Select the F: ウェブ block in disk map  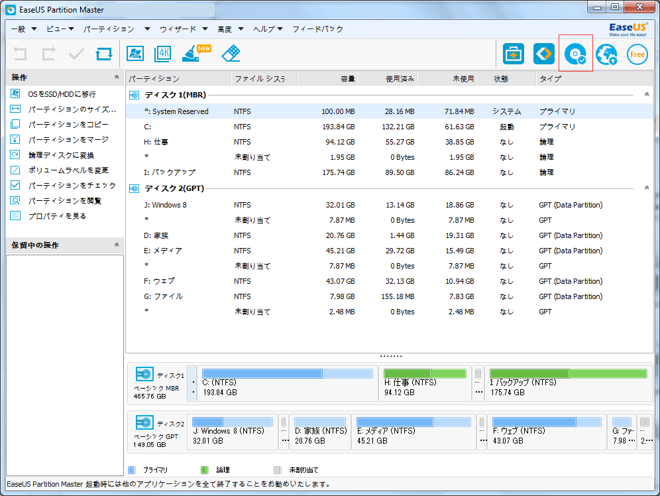point(547,432)
